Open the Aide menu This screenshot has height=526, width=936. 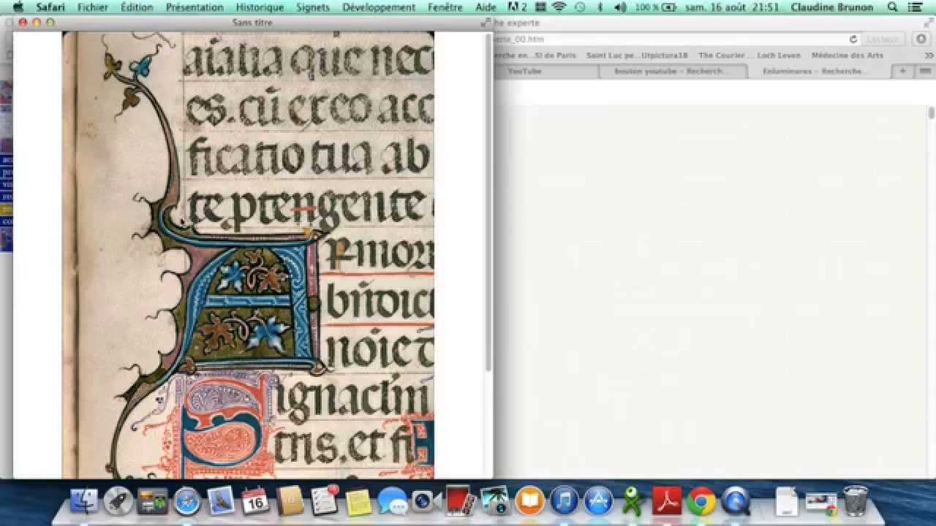[486, 7]
